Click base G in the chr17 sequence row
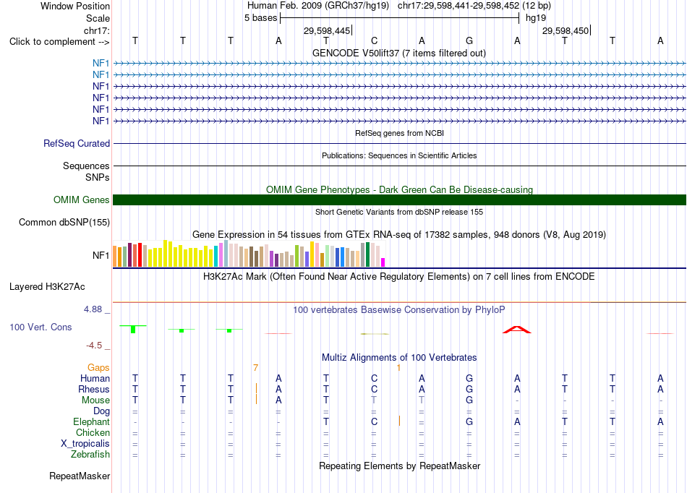The image size is (687, 493). point(469,40)
